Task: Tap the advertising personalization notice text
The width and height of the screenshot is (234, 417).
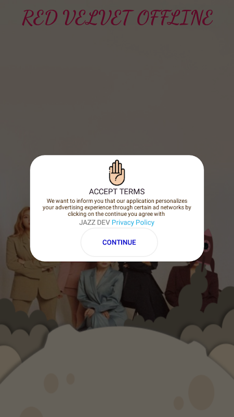Action: (116, 207)
